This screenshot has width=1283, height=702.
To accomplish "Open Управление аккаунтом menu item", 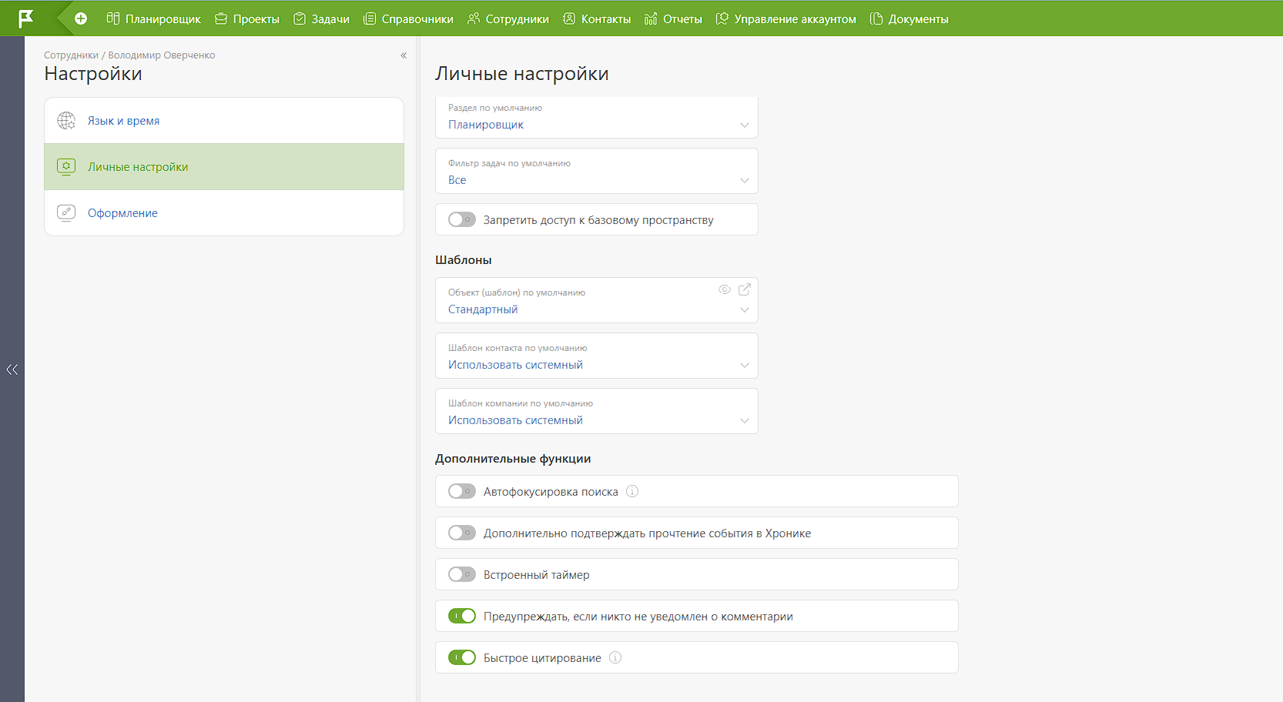I will click(786, 18).
